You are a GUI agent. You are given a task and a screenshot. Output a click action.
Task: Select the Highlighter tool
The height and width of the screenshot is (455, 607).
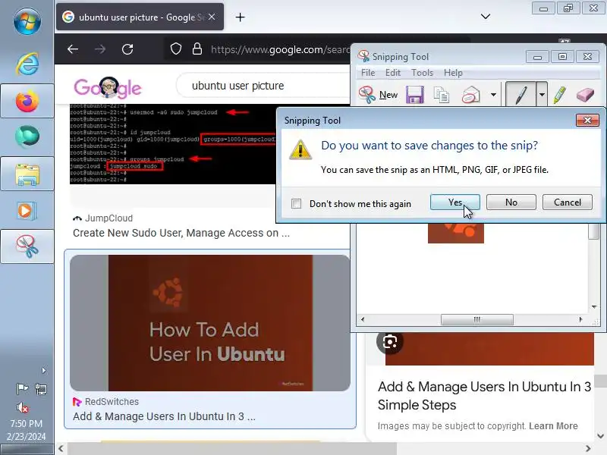click(559, 94)
